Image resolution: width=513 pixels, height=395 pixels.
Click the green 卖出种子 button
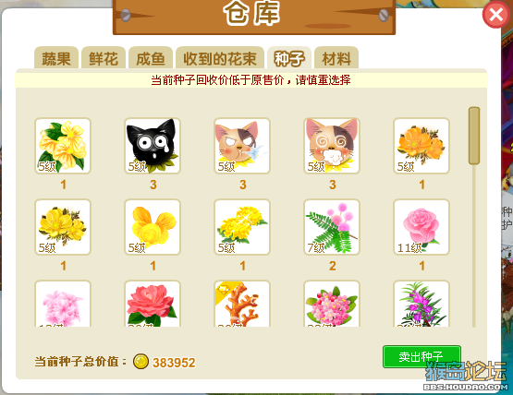[421, 356]
